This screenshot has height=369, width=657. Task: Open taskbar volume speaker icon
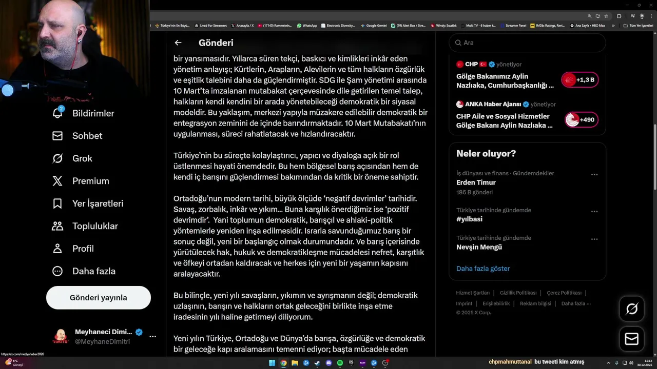[x=631, y=363]
